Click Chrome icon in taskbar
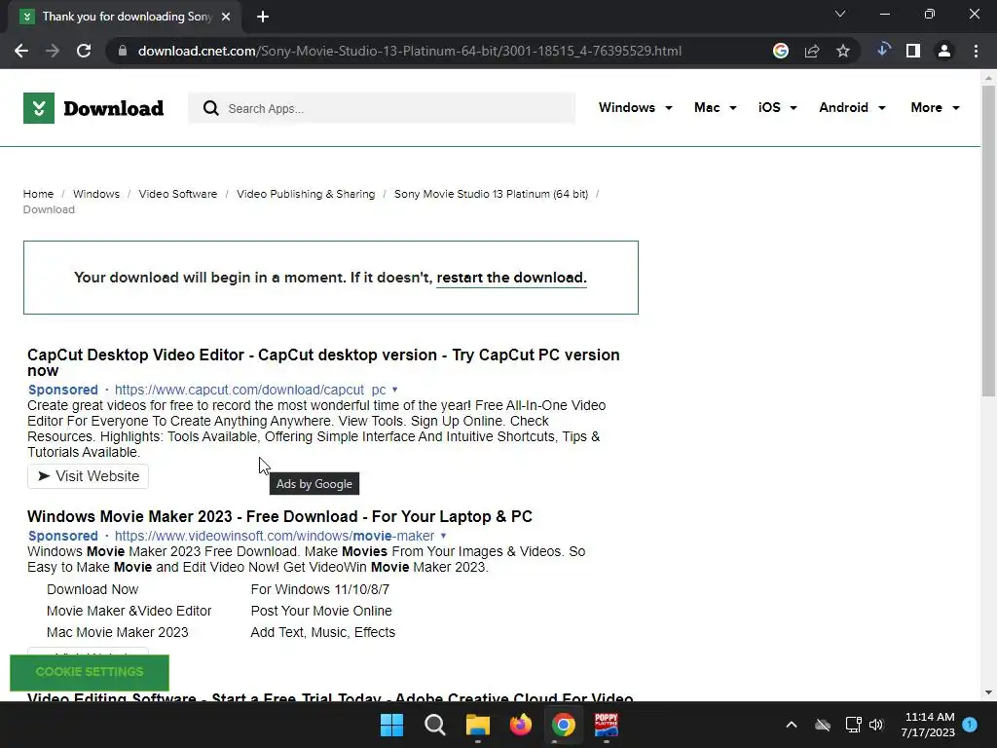 tap(564, 725)
